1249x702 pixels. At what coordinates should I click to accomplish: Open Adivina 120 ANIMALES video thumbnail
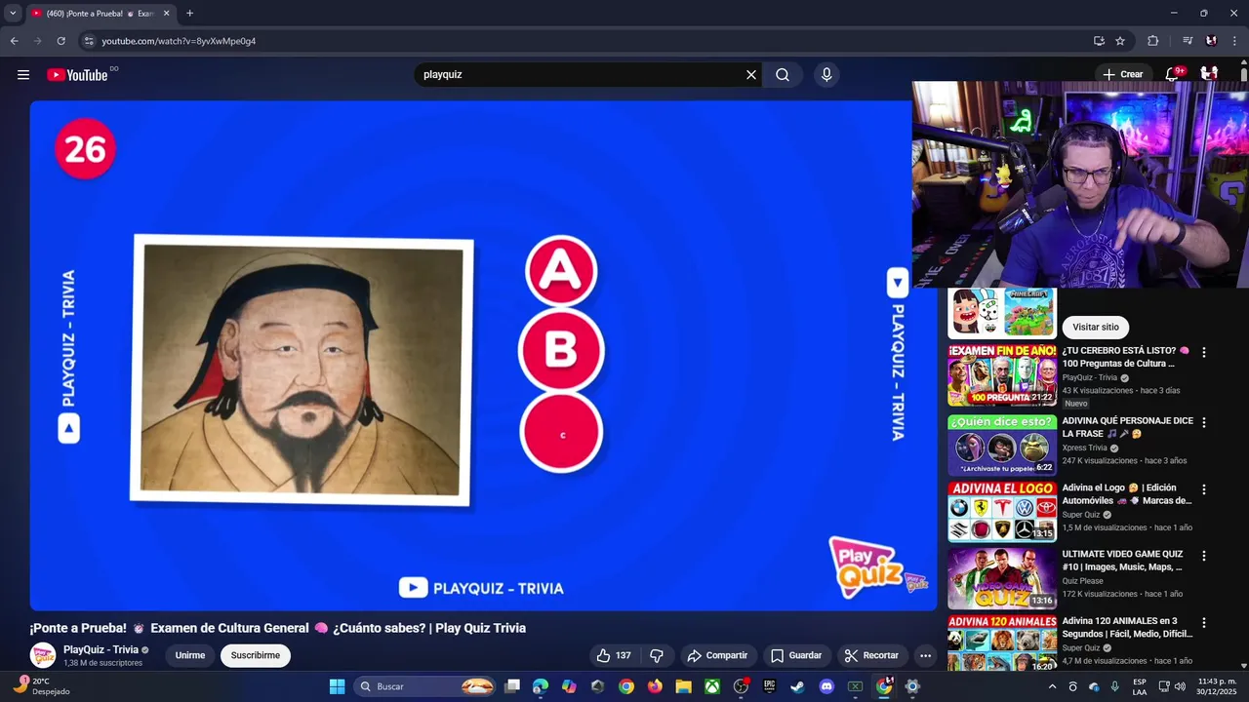pyautogui.click(x=1002, y=643)
